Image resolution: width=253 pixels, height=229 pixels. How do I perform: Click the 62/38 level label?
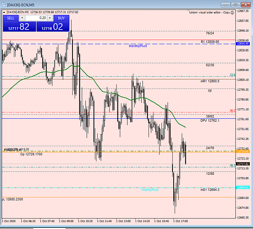pos(210,65)
